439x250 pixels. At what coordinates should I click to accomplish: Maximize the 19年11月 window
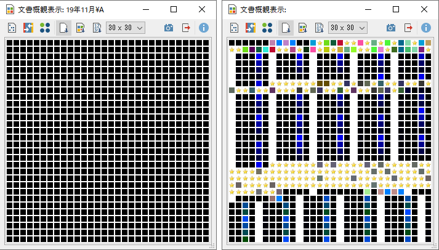click(174, 9)
